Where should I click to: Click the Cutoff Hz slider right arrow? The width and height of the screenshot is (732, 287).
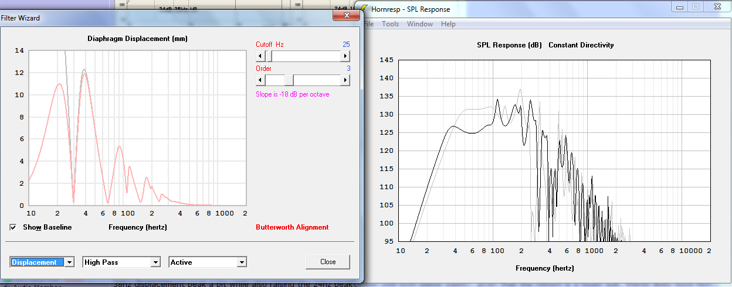[x=345, y=56]
